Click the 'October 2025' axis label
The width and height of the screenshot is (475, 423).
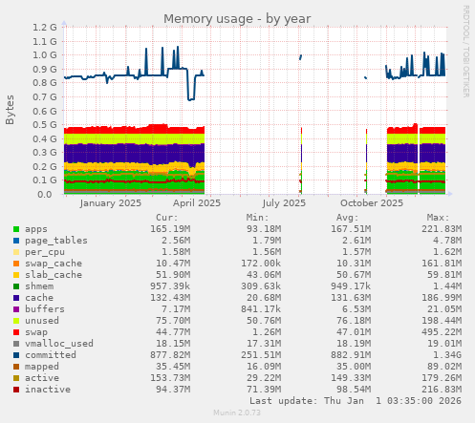click(x=372, y=203)
